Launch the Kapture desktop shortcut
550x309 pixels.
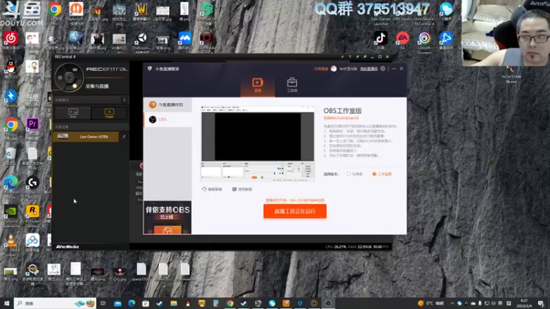coord(76,12)
